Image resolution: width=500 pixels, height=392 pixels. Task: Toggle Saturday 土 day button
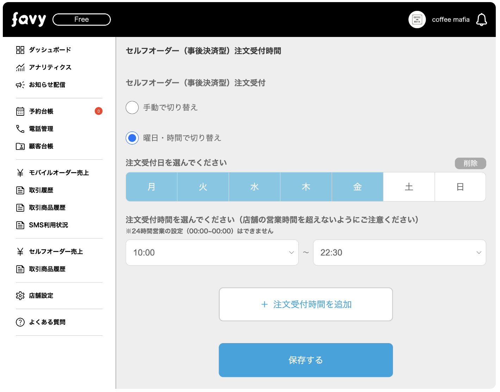click(x=409, y=187)
